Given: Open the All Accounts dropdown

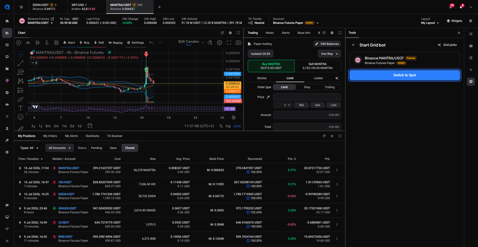Looking at the screenshot, I should [59, 148].
